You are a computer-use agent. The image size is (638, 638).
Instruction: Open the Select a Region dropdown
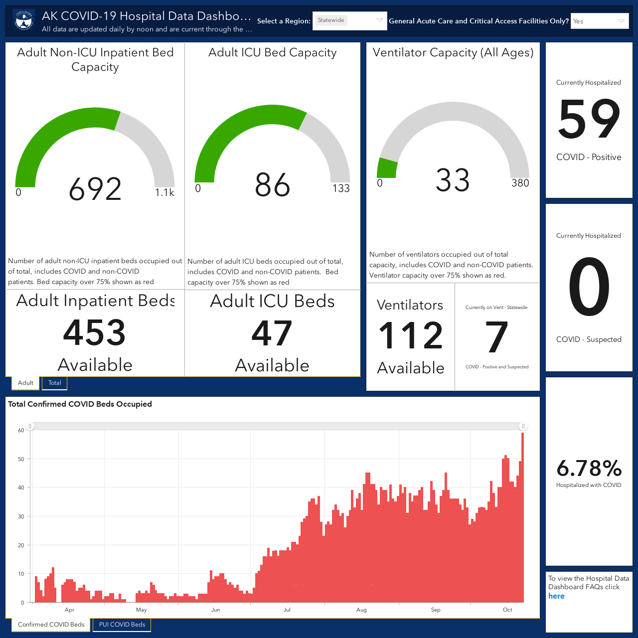click(349, 21)
